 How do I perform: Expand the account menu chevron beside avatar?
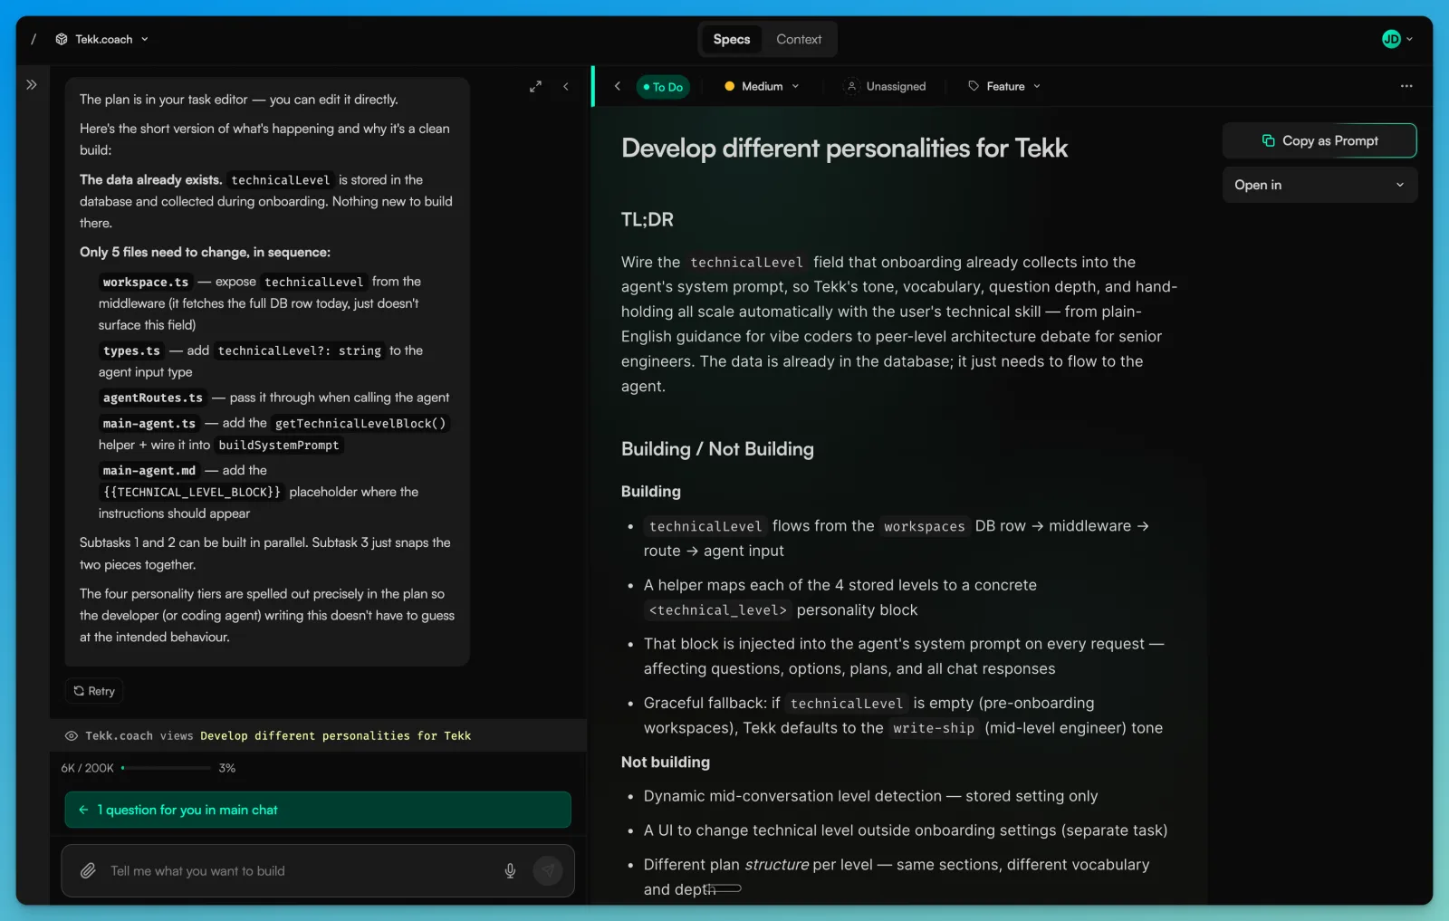pos(1410,39)
